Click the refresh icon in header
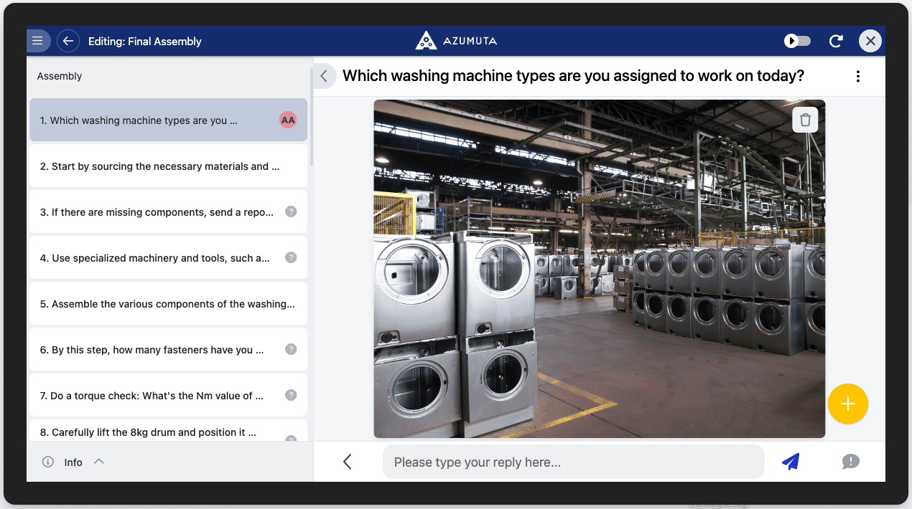The image size is (912, 509). [836, 41]
